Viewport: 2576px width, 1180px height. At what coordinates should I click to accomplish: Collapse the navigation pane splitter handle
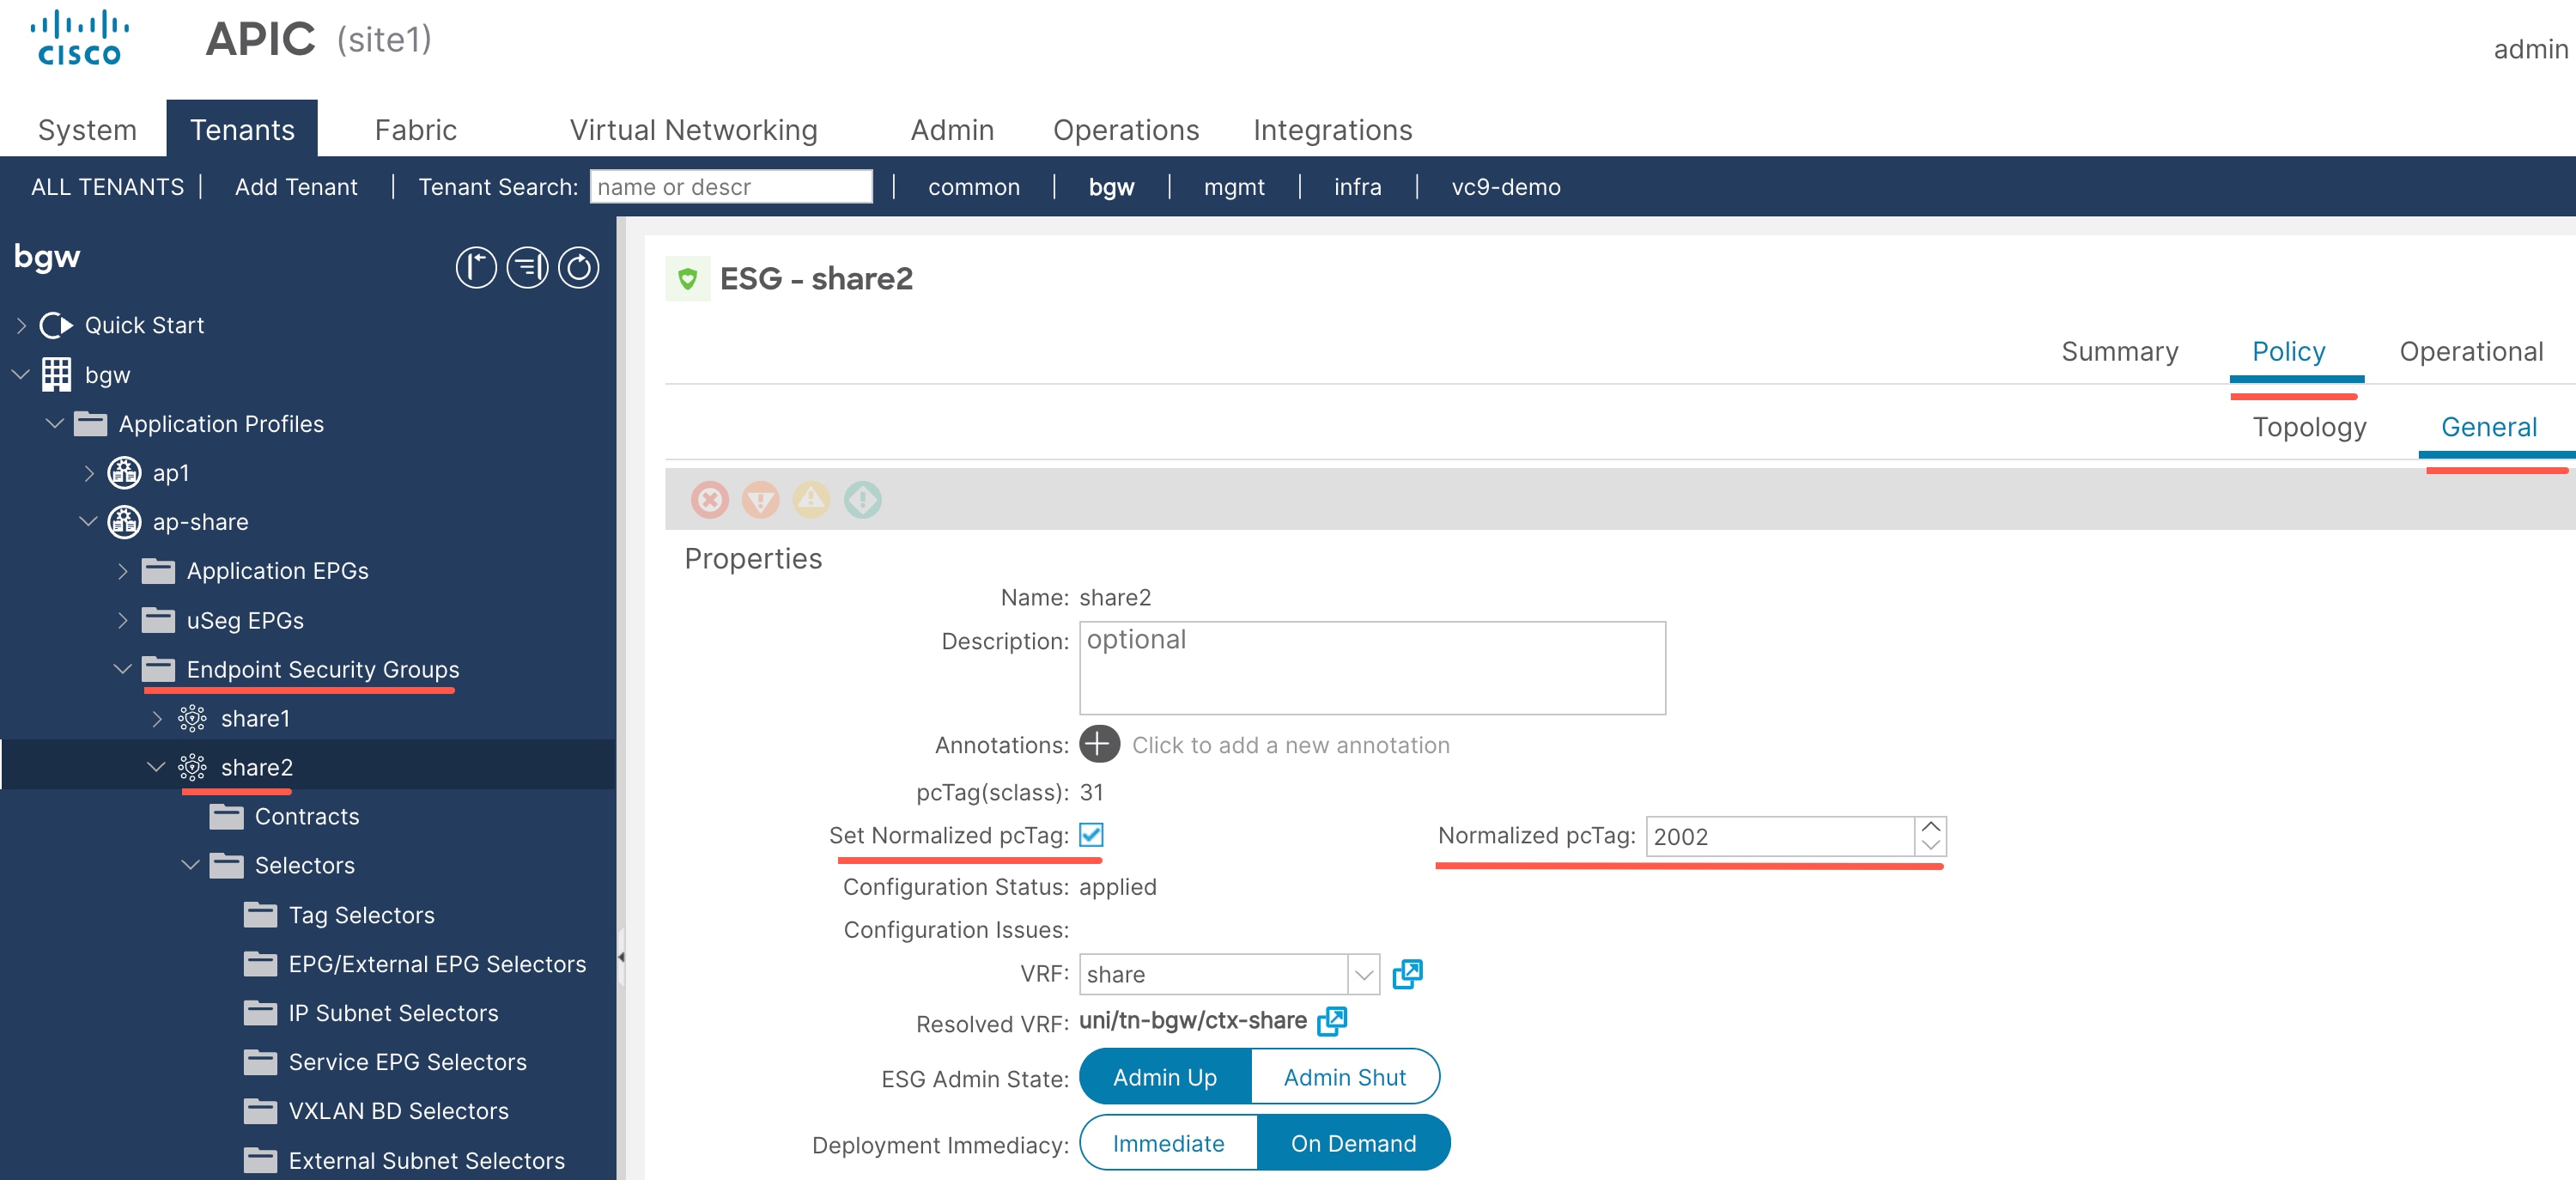pos(621,957)
